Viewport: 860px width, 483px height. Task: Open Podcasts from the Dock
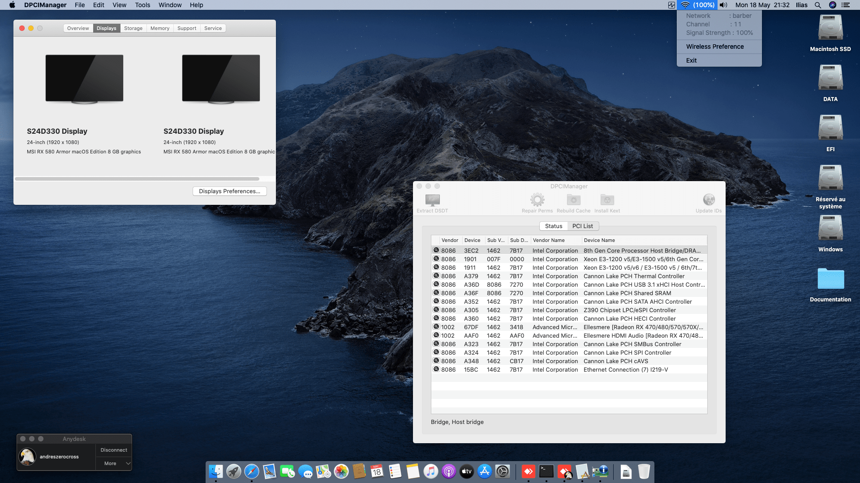click(449, 471)
